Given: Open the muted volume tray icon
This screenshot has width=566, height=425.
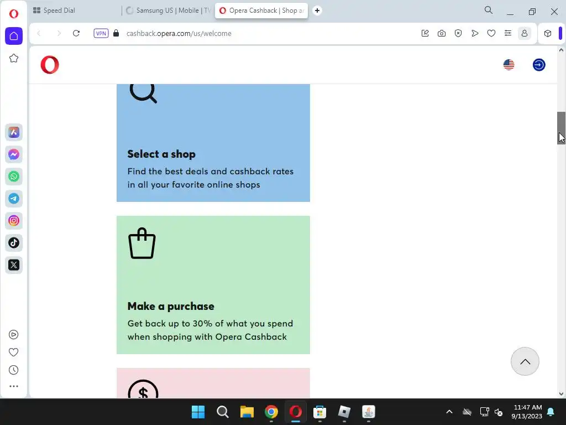Looking at the screenshot, I should tap(499, 412).
